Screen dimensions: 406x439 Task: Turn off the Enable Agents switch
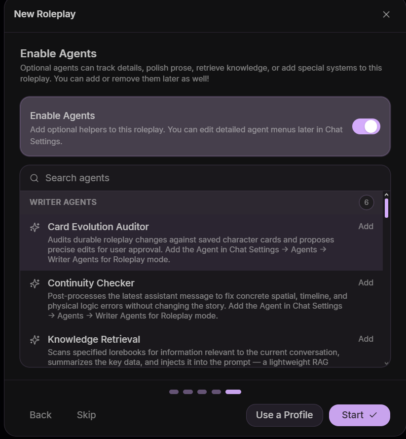366,126
